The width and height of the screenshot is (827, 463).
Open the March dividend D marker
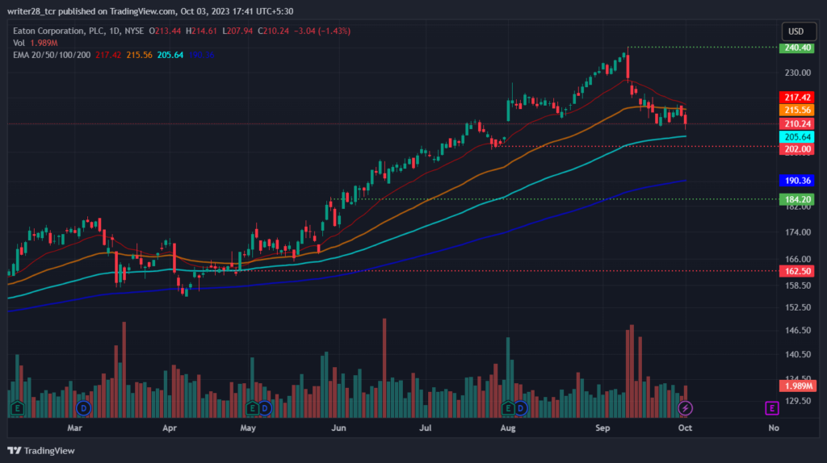(83, 408)
